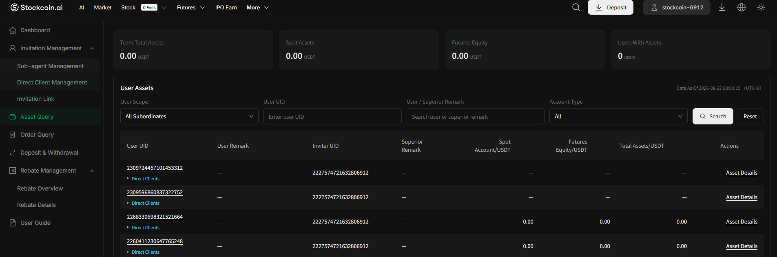Click the Enter user UID field
Viewport: 777px width, 257px height.
[332, 116]
